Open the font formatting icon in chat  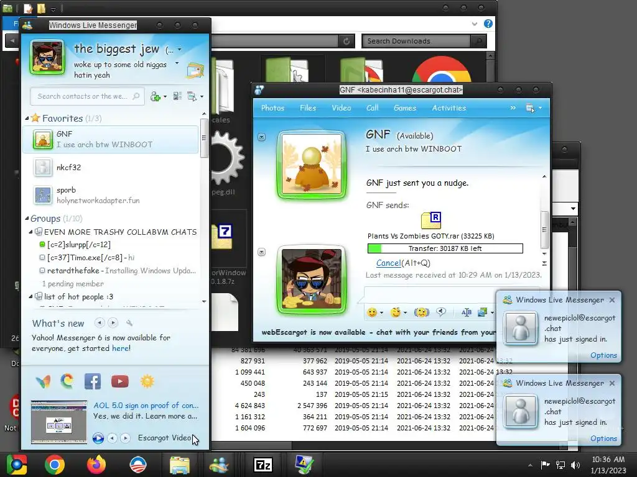point(467,312)
